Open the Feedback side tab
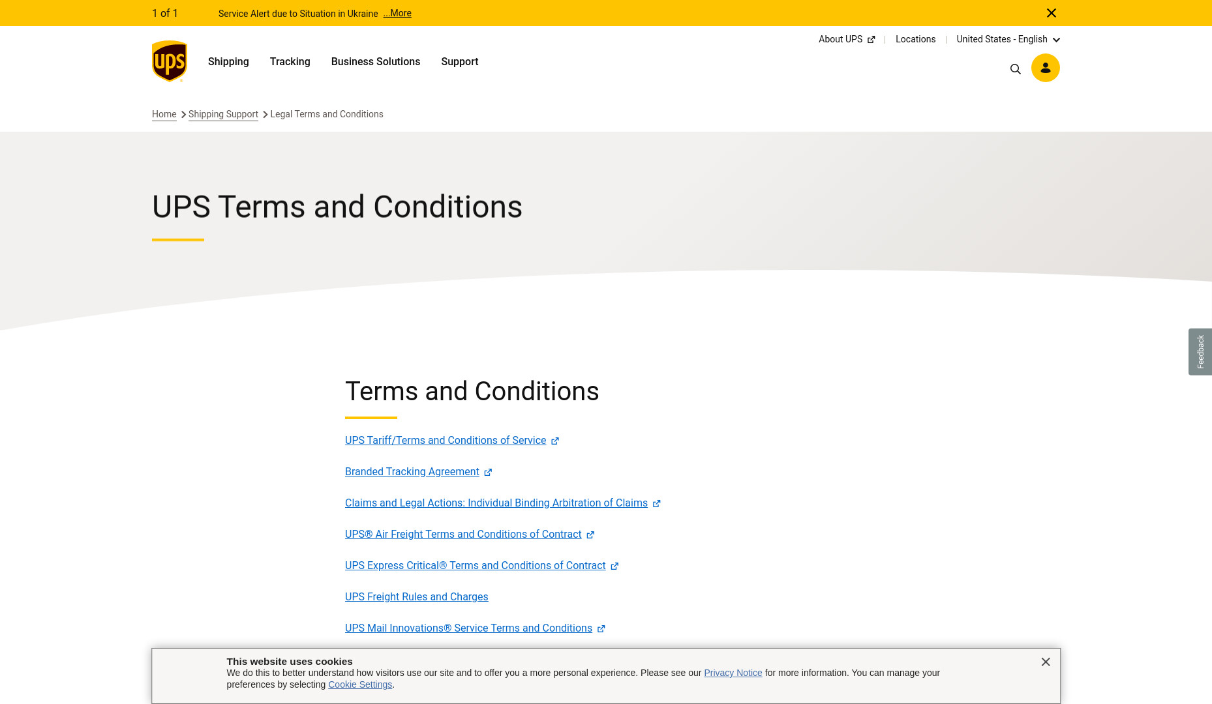 (1200, 352)
